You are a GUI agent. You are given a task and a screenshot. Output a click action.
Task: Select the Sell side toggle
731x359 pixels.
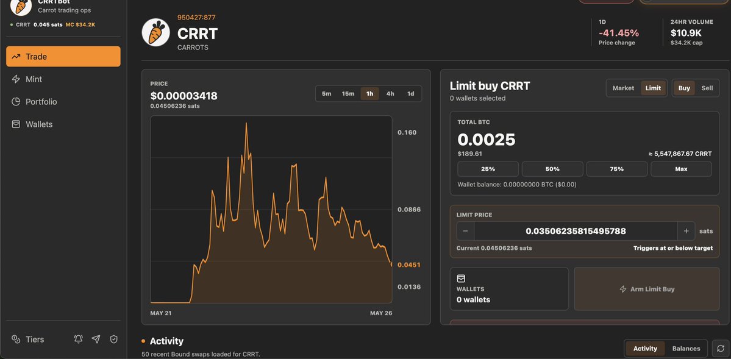click(707, 88)
